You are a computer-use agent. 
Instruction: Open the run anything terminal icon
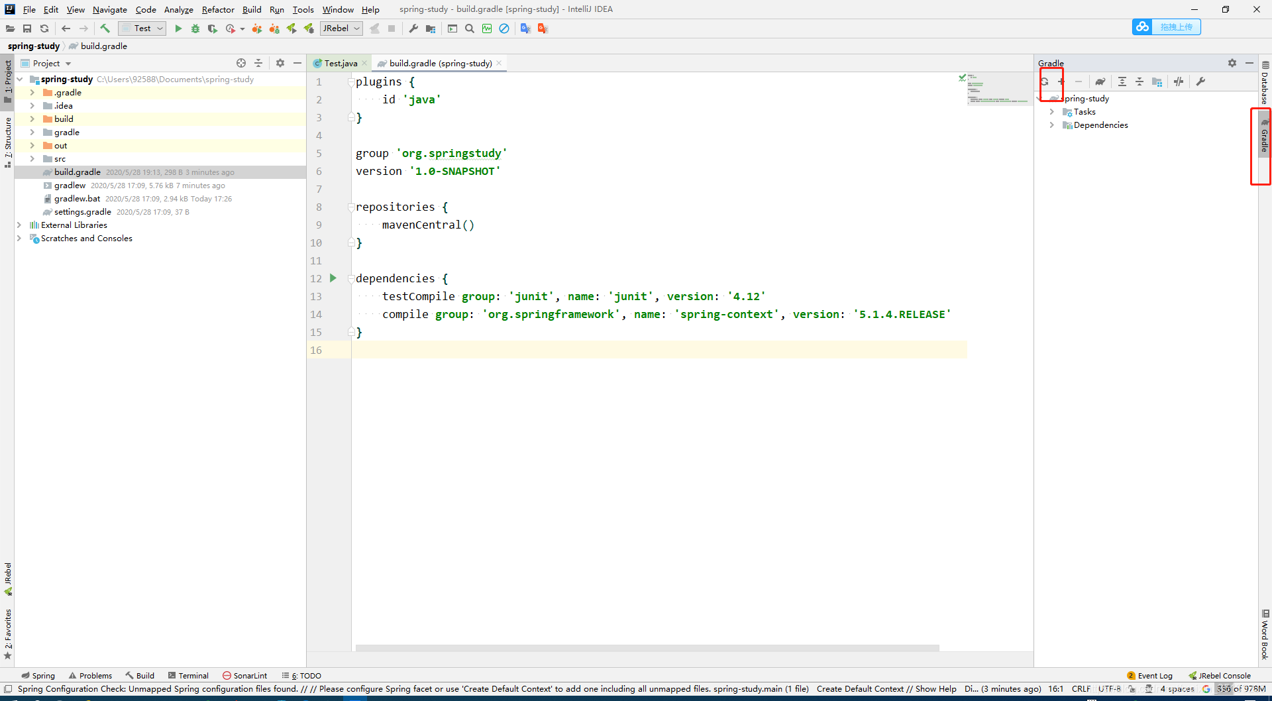coord(452,28)
